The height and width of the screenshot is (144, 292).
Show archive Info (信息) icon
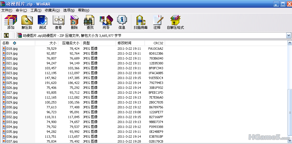[x=122, y=22]
